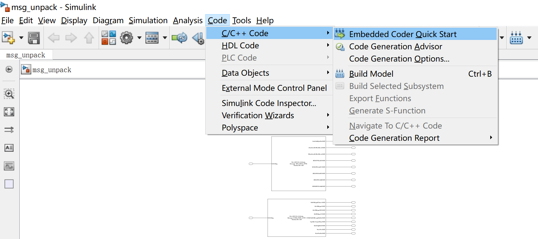The image size is (538, 239).
Task: Open the Diagram menu
Action: 108,20
